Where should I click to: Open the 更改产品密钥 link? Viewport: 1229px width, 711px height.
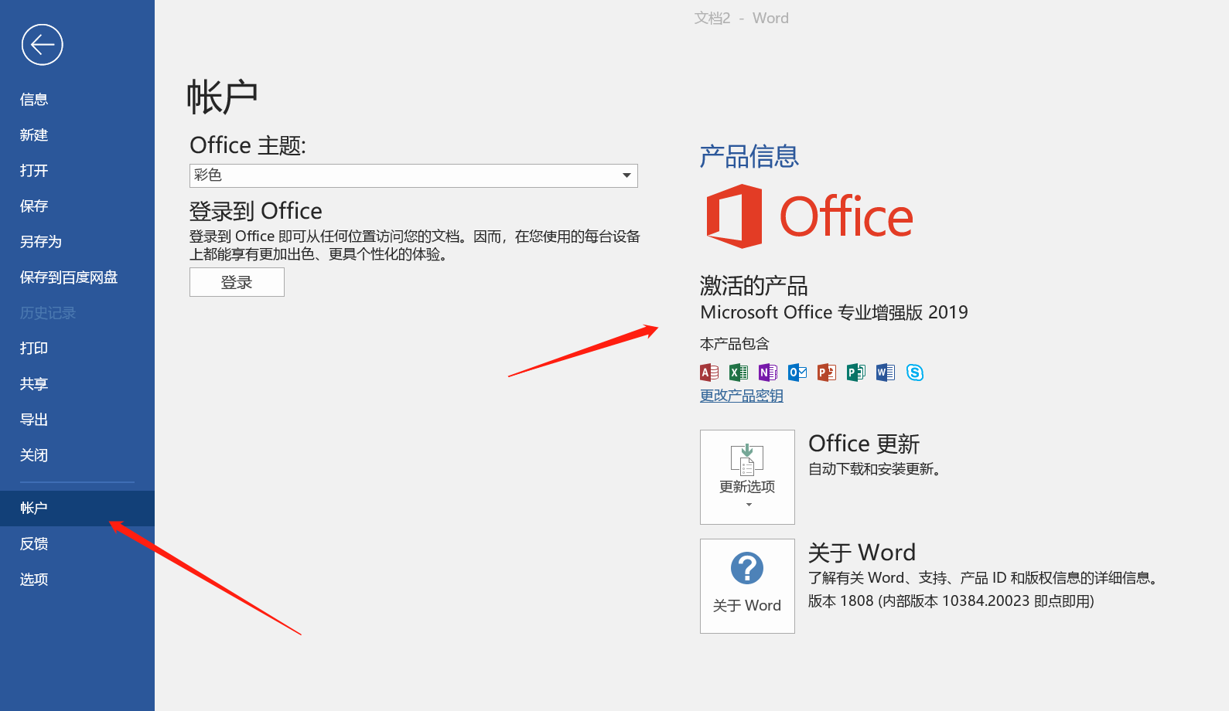[741, 396]
